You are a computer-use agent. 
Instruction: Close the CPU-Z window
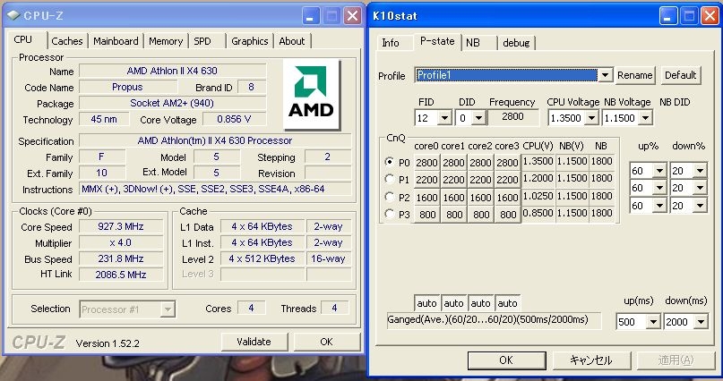[352, 16]
